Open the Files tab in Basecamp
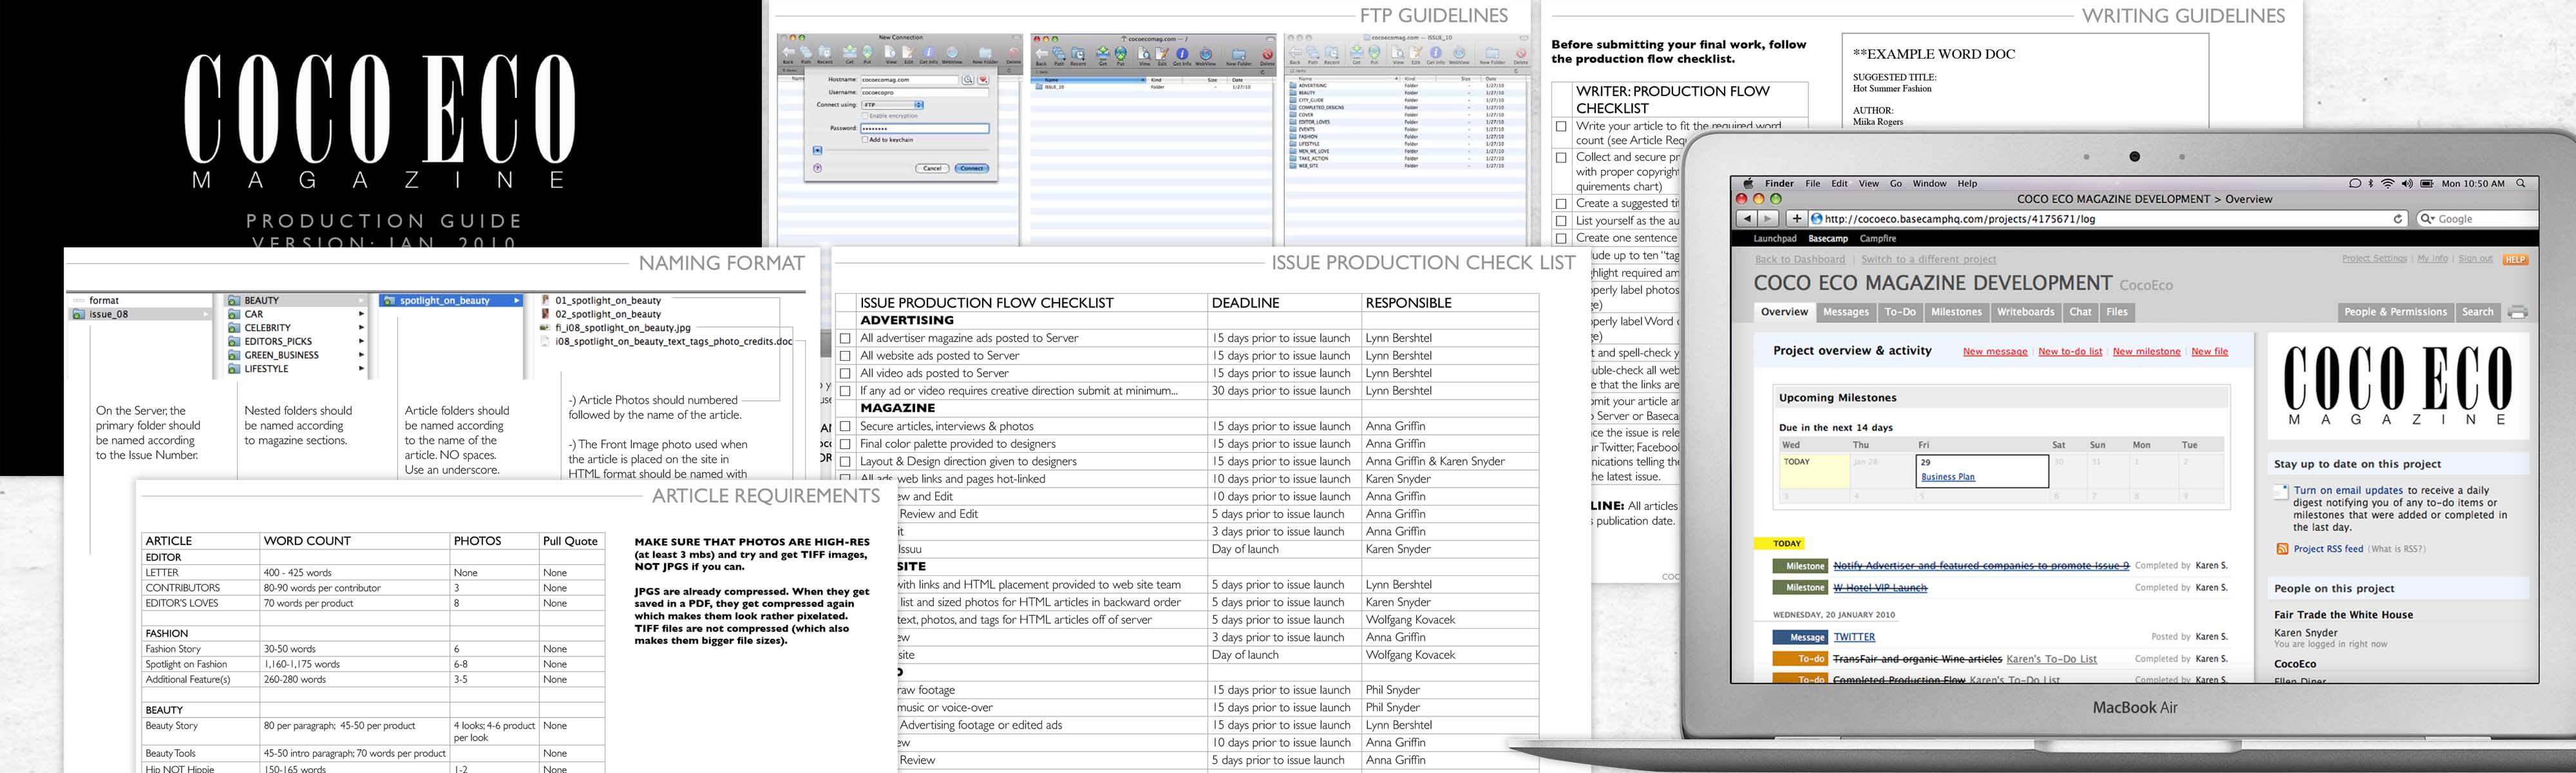Screen dimensions: 2576x773 pyautogui.click(x=2117, y=312)
